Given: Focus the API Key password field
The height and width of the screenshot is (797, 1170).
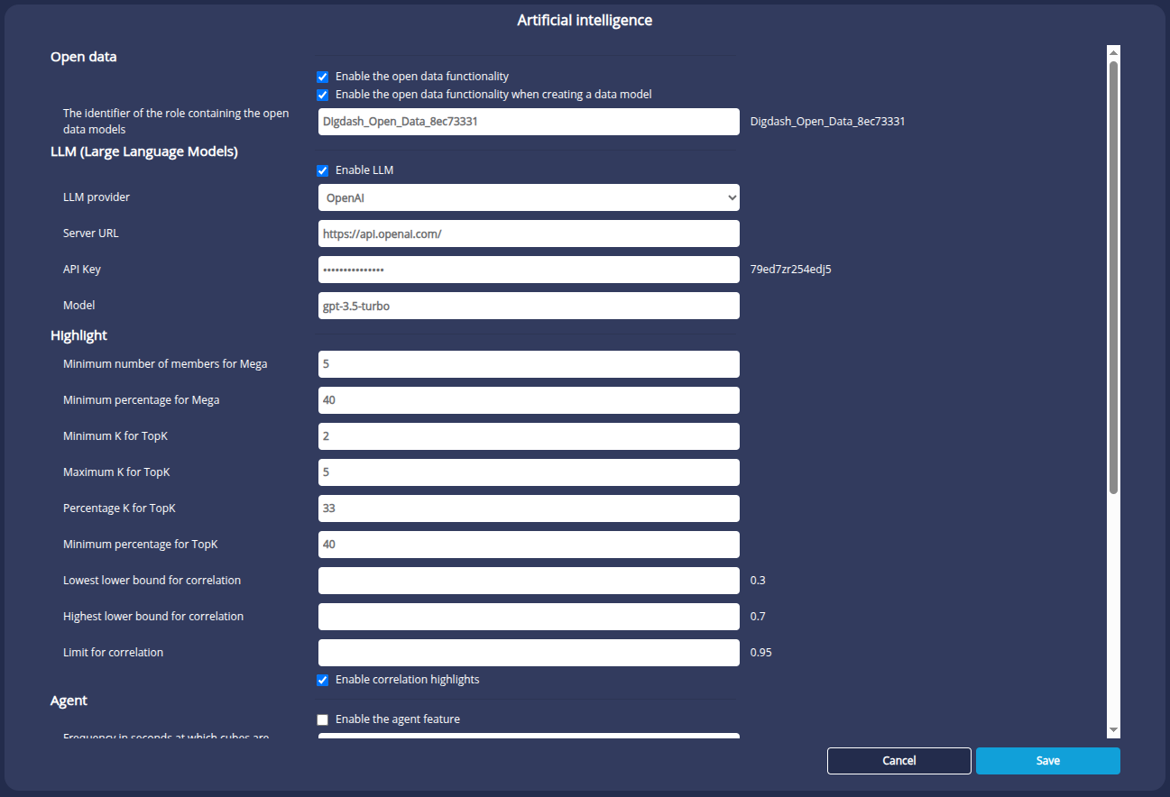Looking at the screenshot, I should pos(529,270).
